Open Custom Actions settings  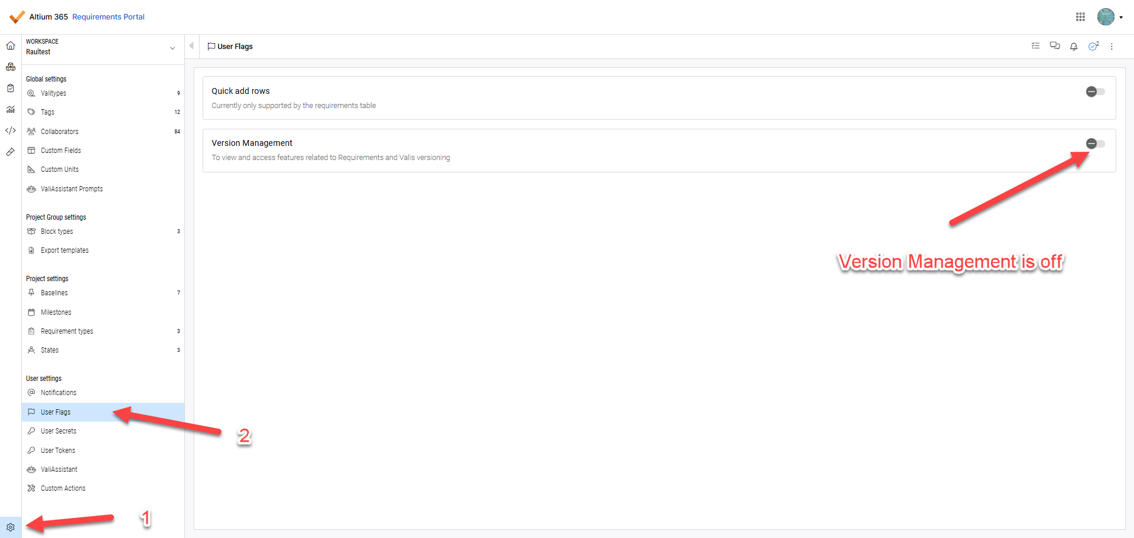click(x=103, y=488)
